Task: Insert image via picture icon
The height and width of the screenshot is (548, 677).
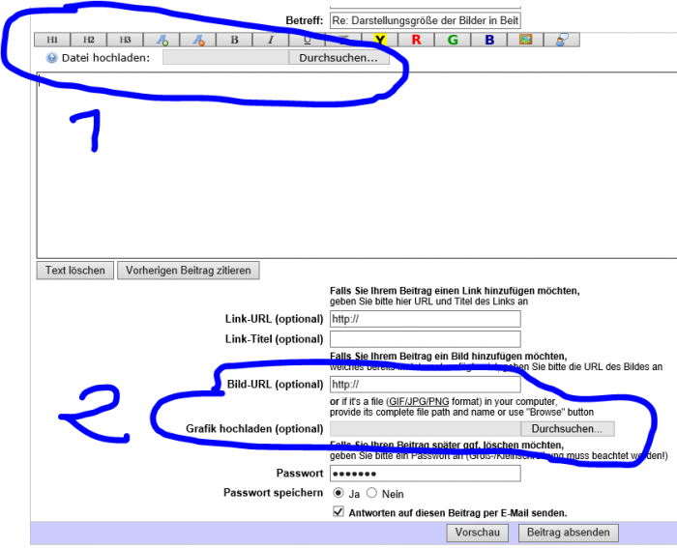Action: (525, 40)
